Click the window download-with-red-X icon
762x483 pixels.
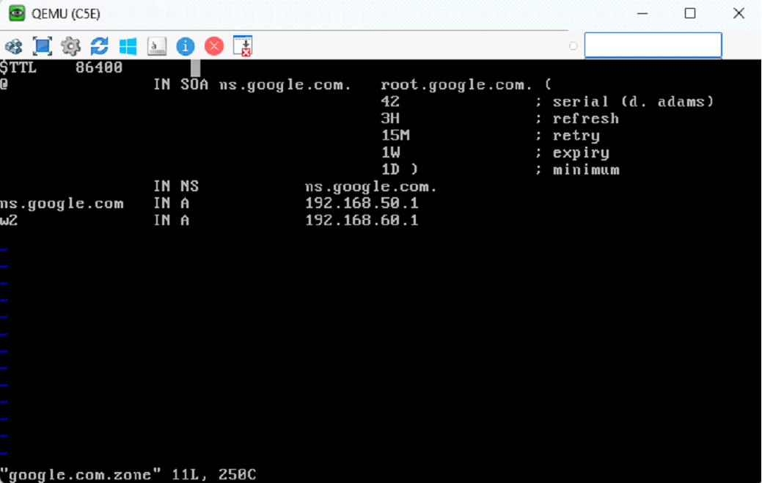tap(243, 46)
